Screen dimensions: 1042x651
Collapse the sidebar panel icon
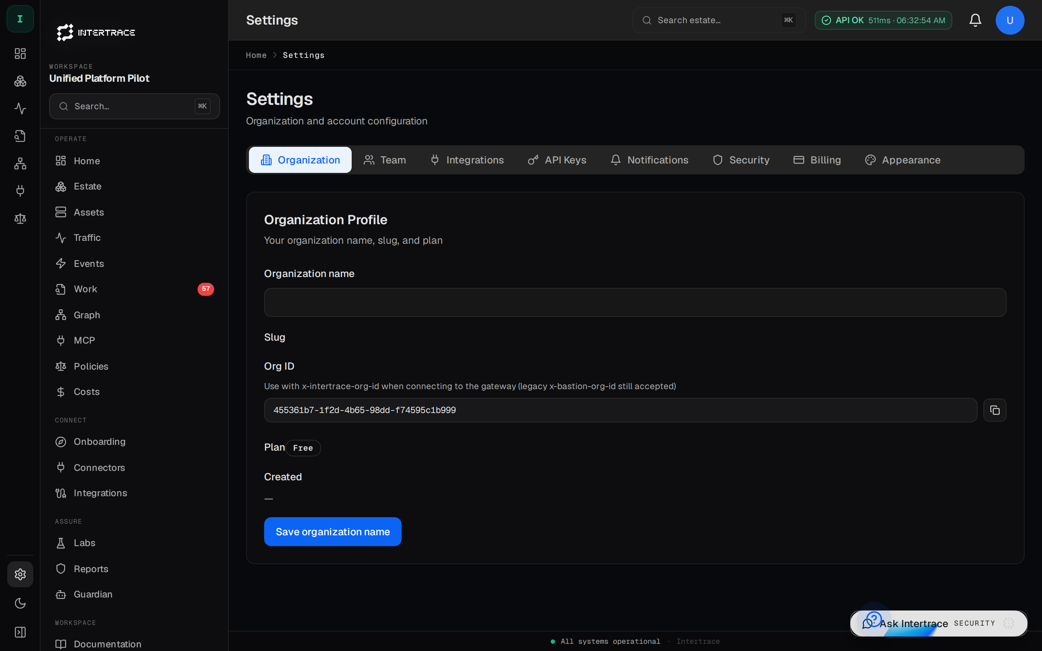pos(20,632)
